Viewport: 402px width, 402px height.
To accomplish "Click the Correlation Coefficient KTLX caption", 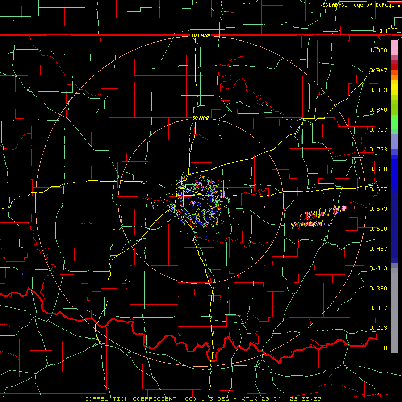I will 203,399.
